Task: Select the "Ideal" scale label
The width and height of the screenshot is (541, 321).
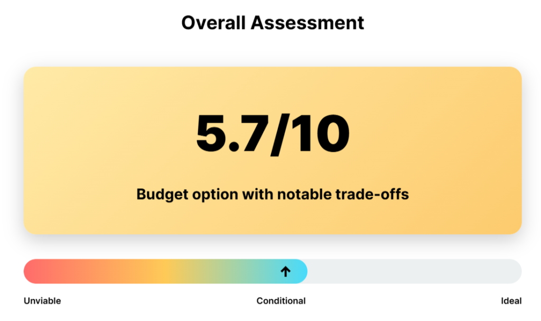Action: point(511,301)
